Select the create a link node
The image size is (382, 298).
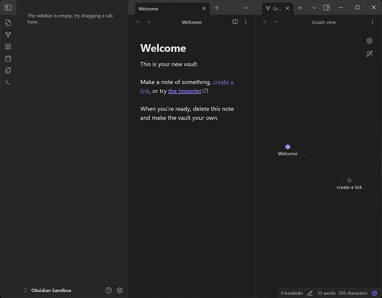tap(349, 180)
